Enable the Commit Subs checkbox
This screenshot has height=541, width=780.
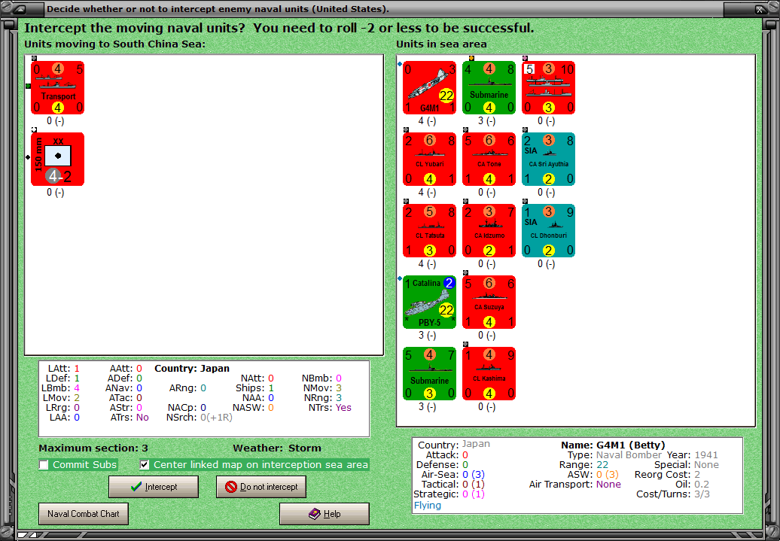click(x=44, y=465)
